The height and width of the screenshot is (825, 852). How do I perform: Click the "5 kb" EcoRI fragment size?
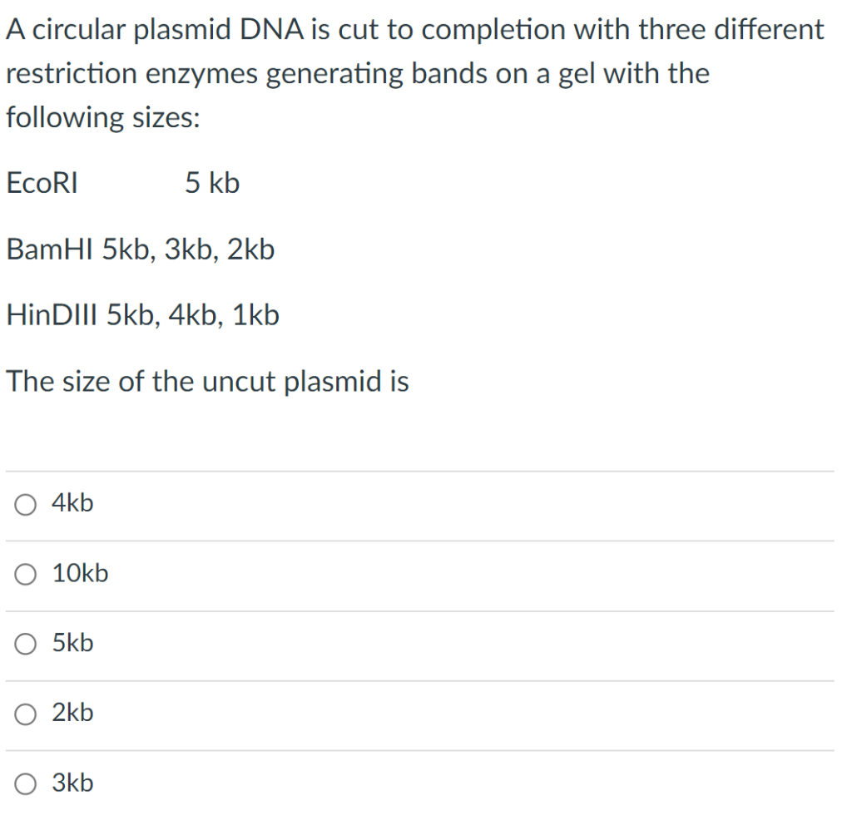click(x=212, y=183)
